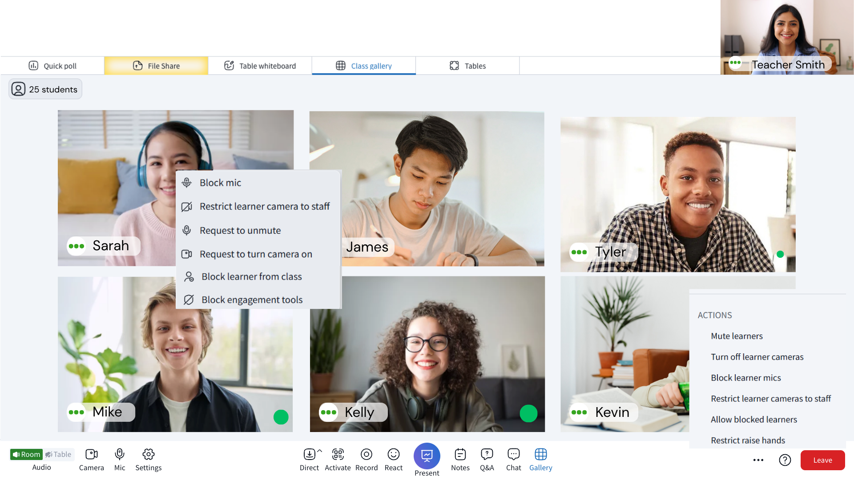This screenshot has height=480, width=854.
Task: Click Mute learners action
Action: pyautogui.click(x=737, y=336)
